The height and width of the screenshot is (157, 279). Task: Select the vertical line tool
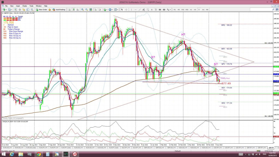131,10
